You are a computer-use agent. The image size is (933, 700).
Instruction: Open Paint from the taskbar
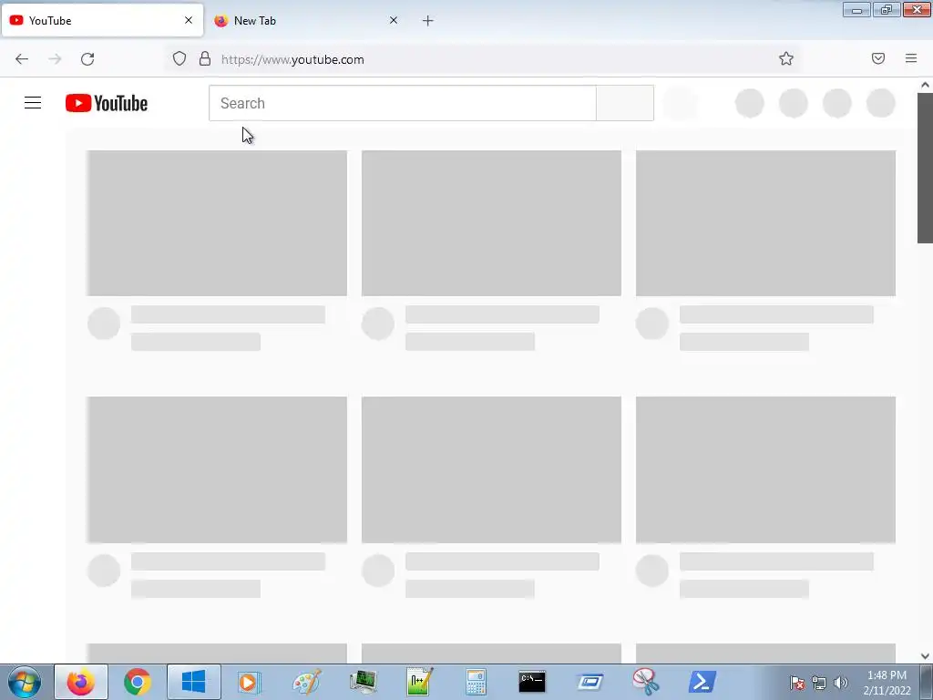coord(306,682)
